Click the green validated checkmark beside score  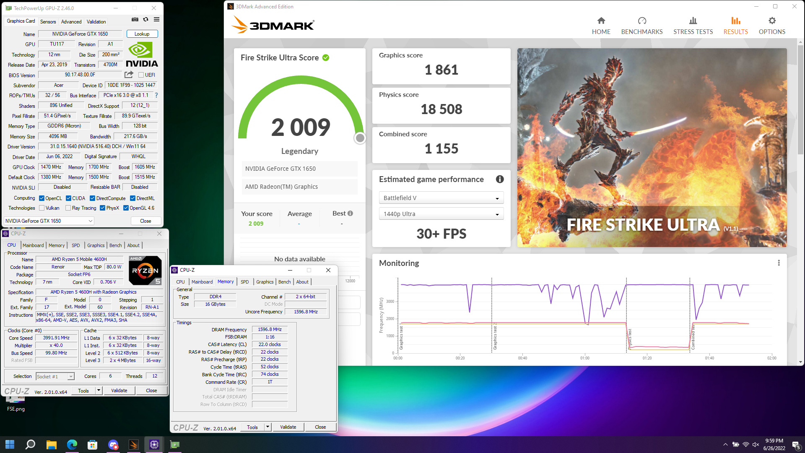(326, 57)
